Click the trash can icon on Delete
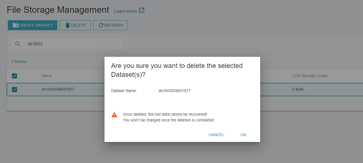The image size is (363, 163). [x=68, y=25]
